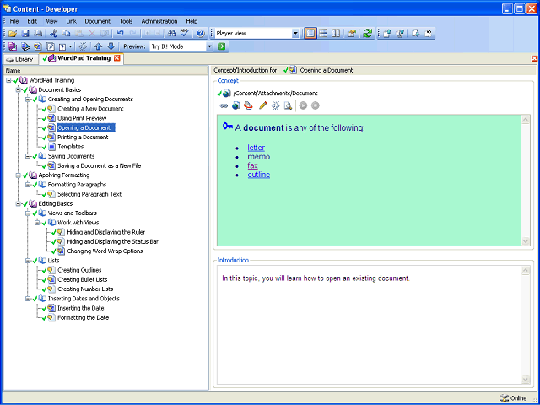This screenshot has height=405, width=540.
Task: Follow the outline hyperlink
Action: (259, 175)
